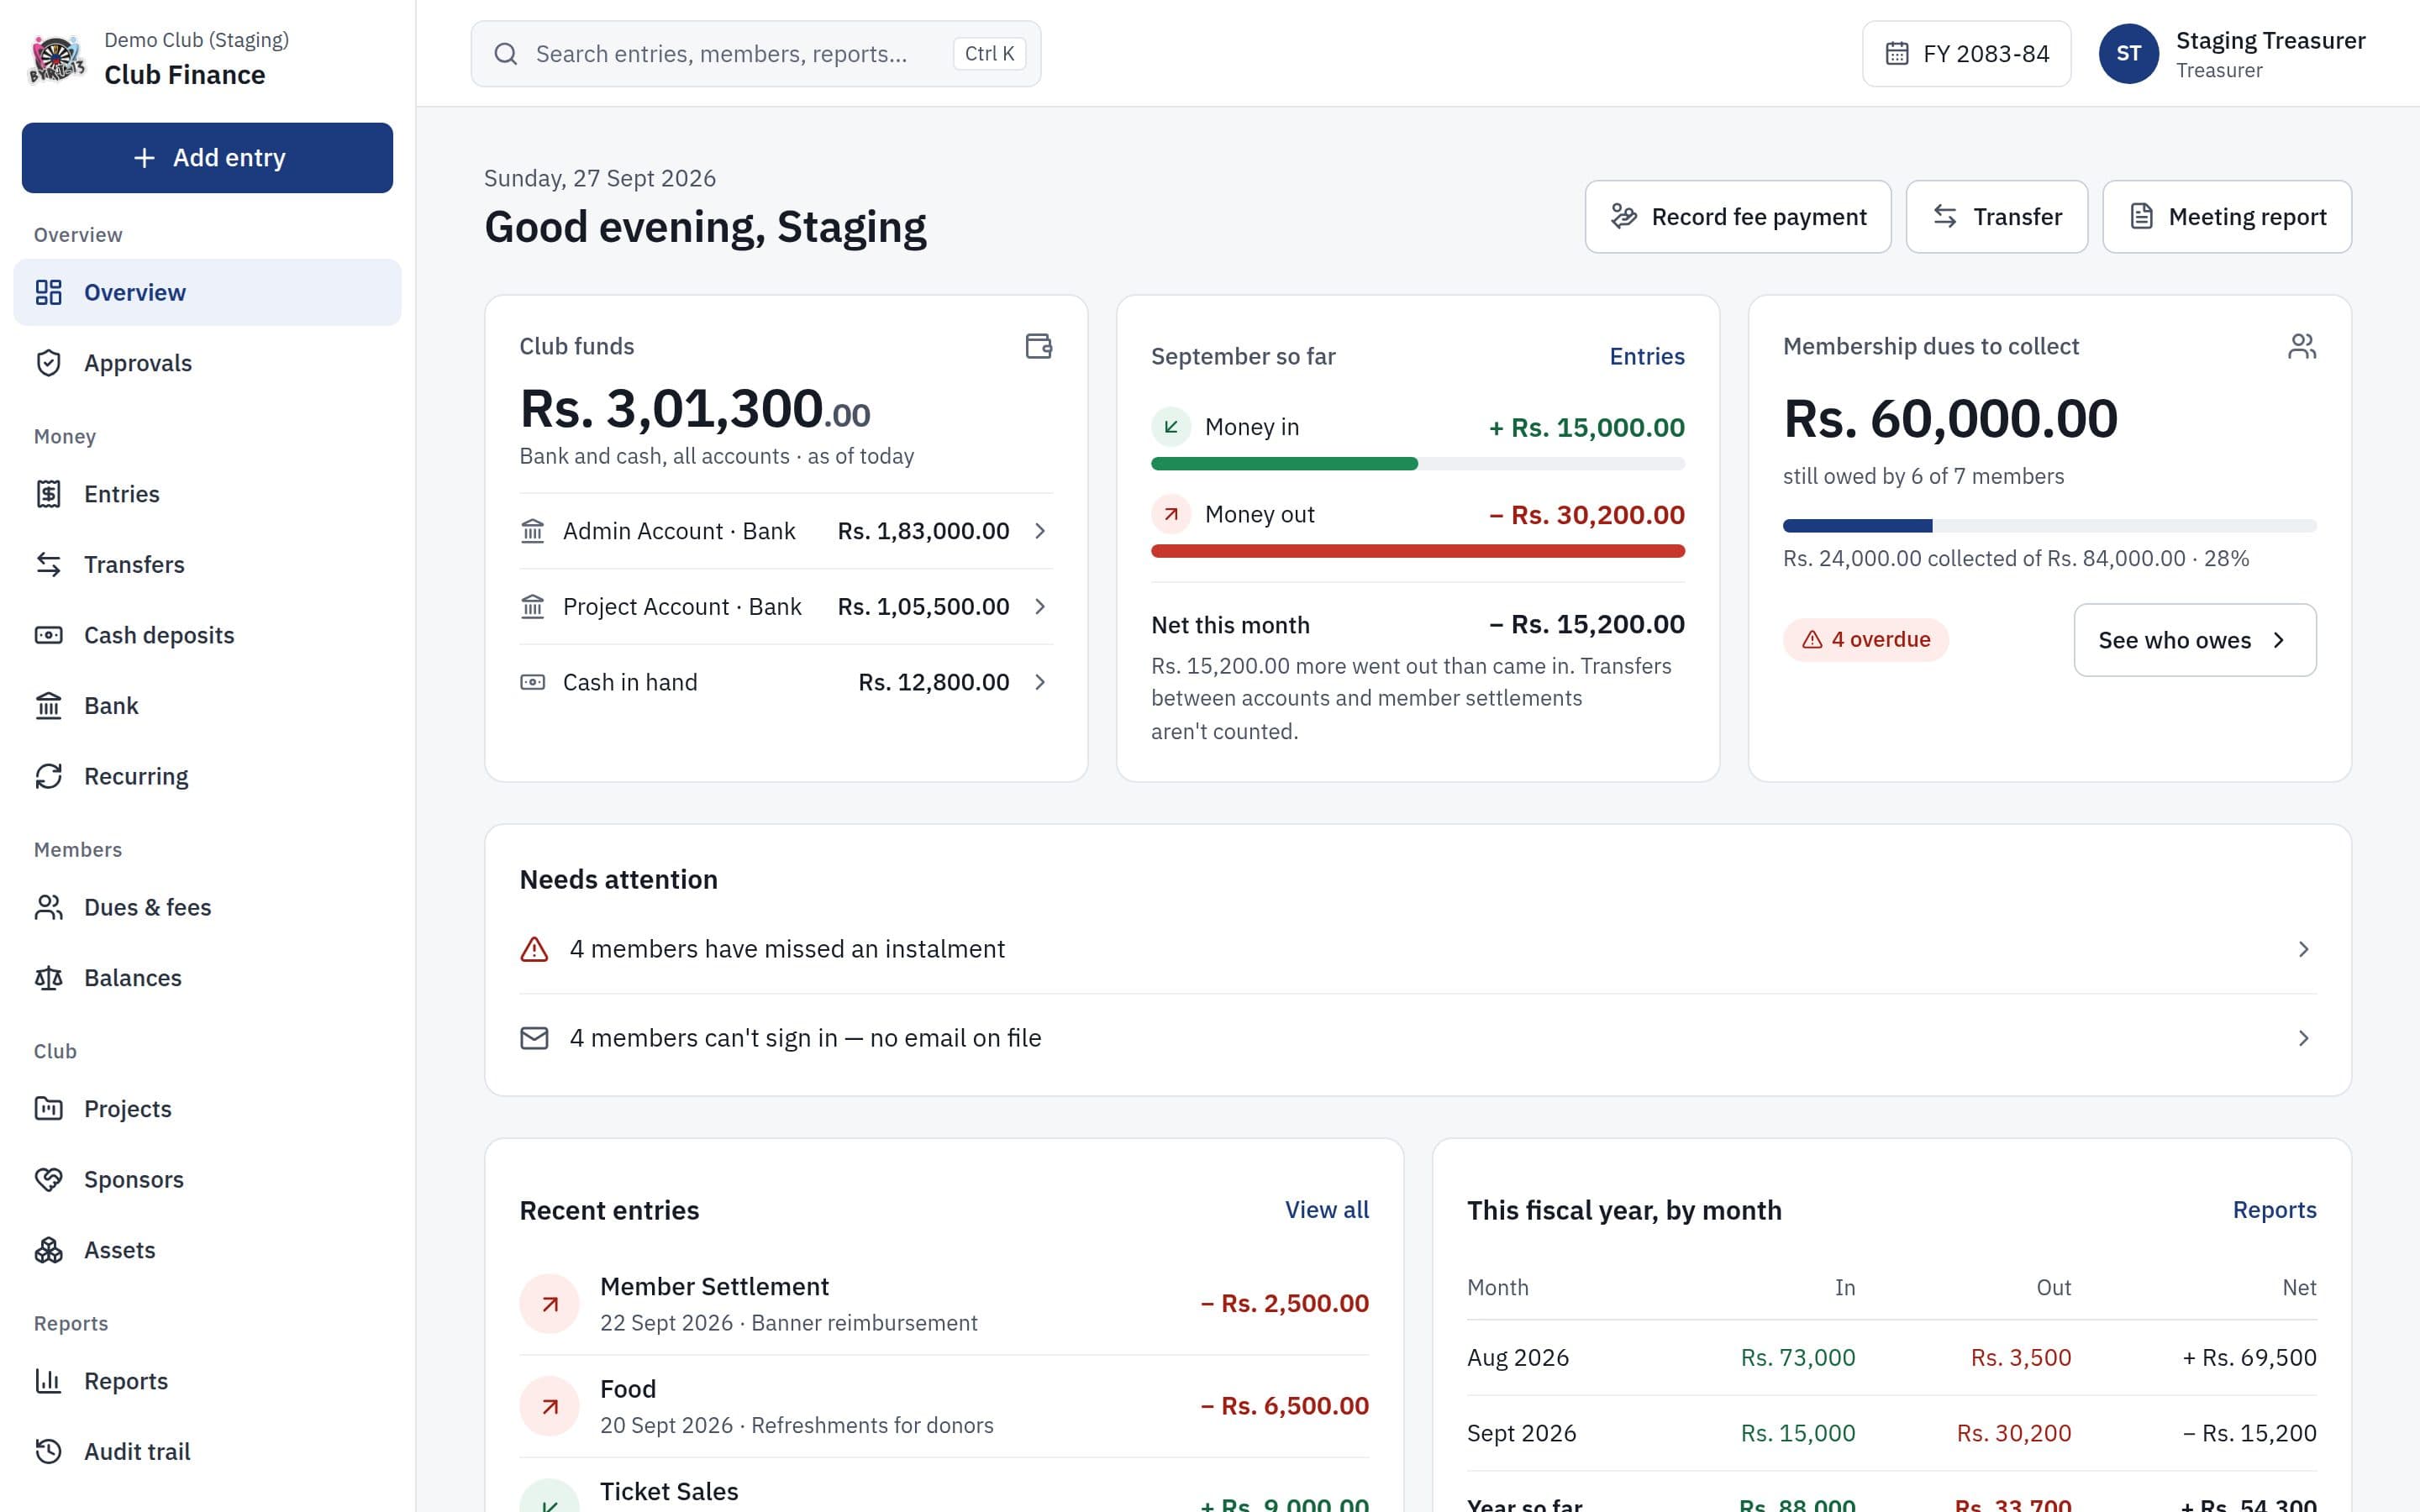Click the Money out arrow icon
Screen dimensions: 2420x1512
tap(1171, 514)
